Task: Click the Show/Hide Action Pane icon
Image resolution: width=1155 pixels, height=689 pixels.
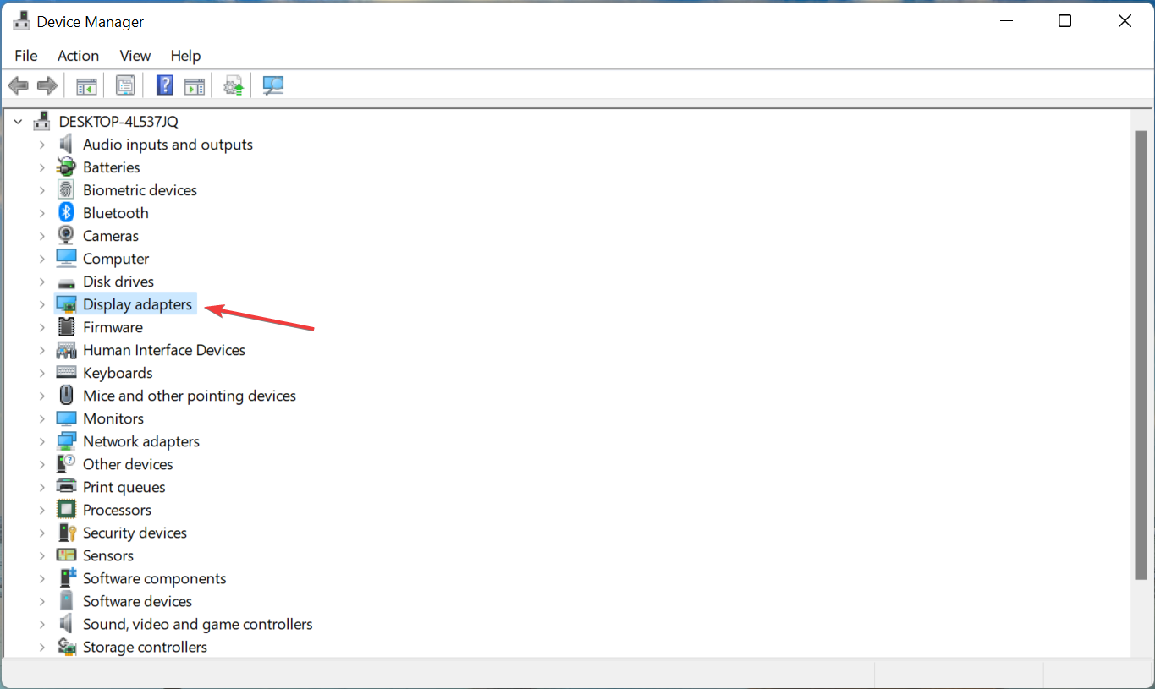Action: click(x=195, y=85)
